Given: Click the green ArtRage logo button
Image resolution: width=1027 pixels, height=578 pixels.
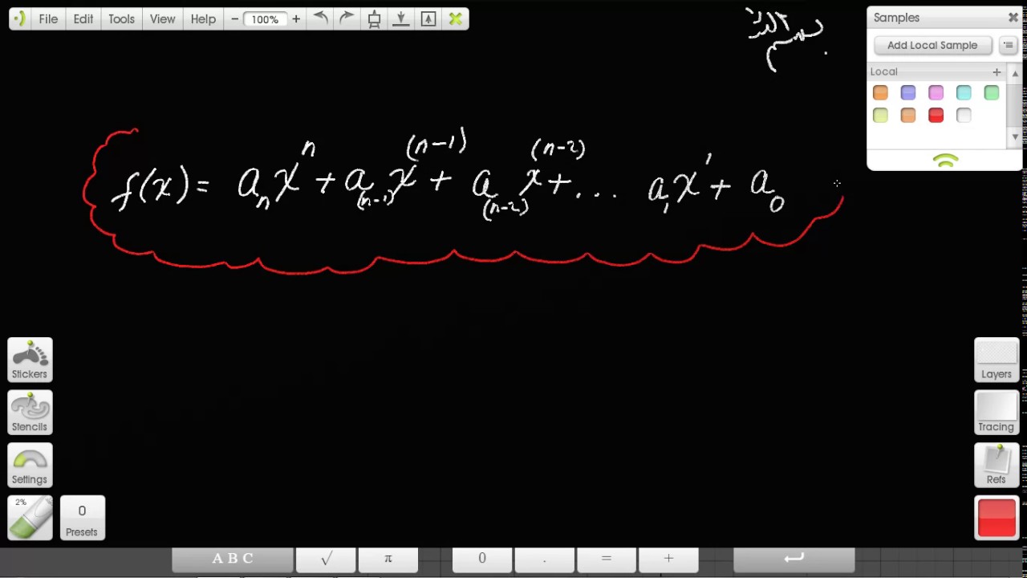Looking at the screenshot, I should (x=19, y=18).
